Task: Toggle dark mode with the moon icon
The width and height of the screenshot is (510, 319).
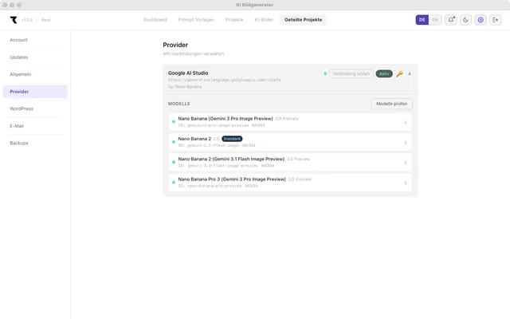Action: 465,20
